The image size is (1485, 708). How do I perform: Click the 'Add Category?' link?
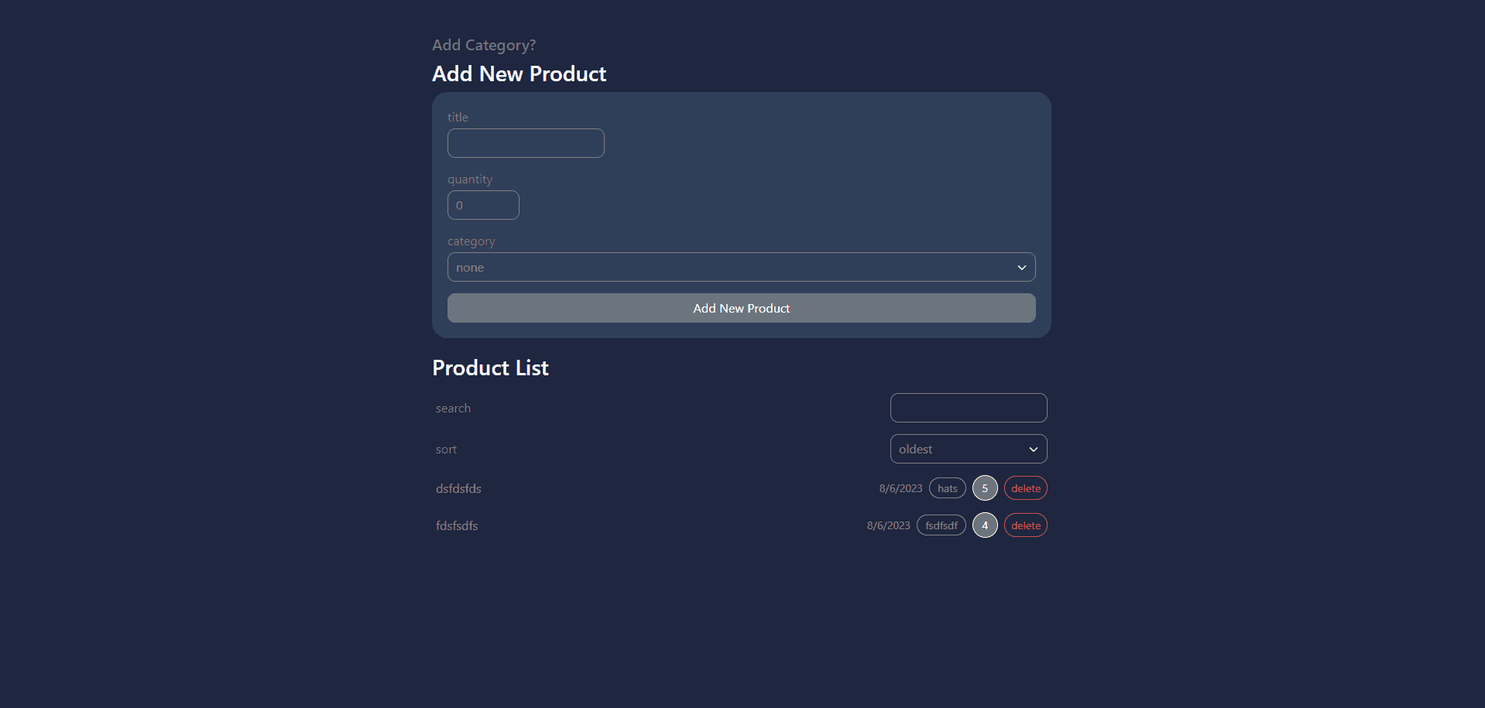tap(483, 45)
